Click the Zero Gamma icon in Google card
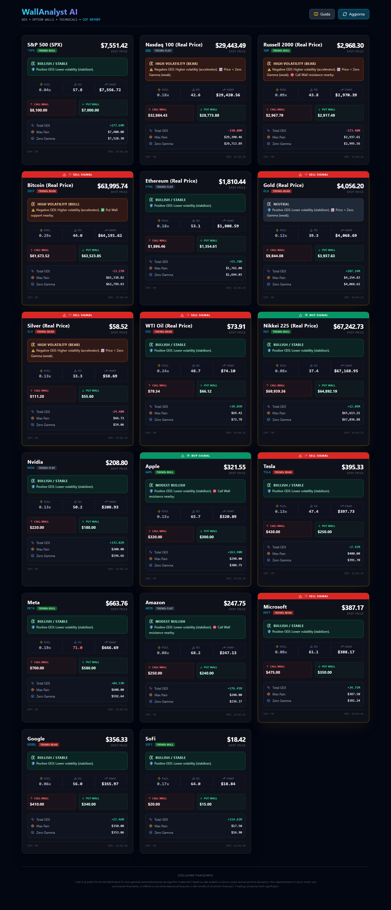This screenshot has width=391, height=910. tap(33, 833)
